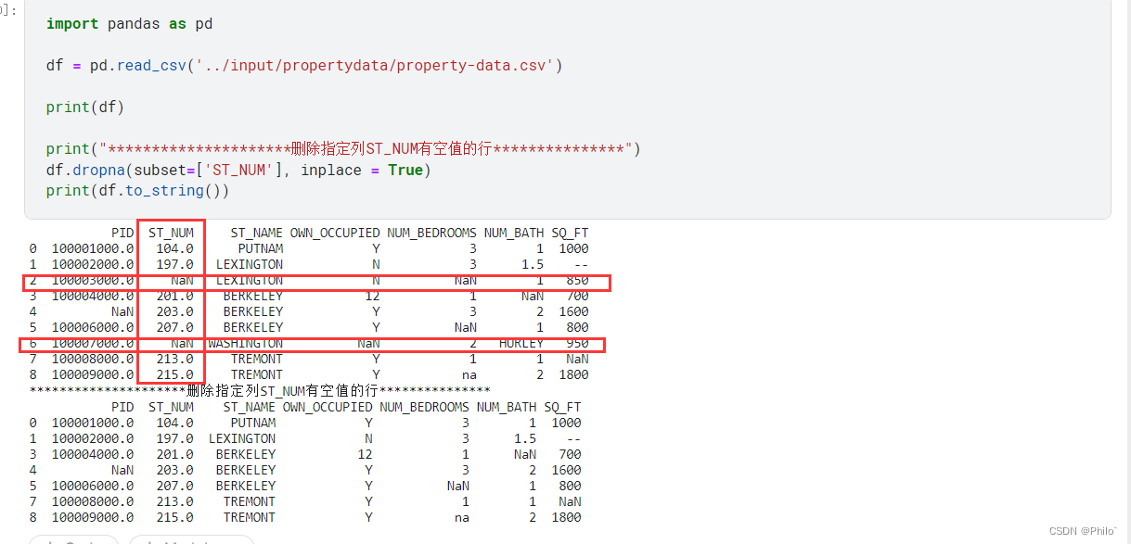
Task: Click the property-data.csv file path string
Action: pyautogui.click(x=374, y=66)
